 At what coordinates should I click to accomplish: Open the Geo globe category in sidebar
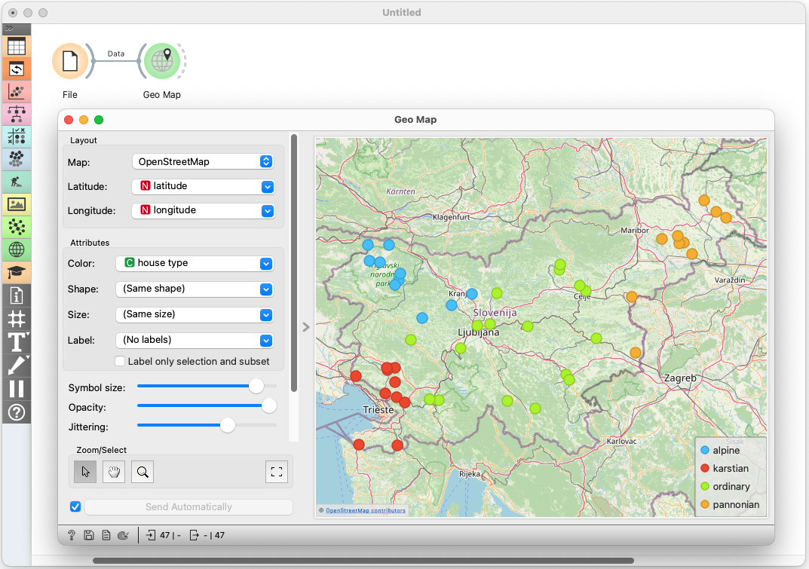coord(17,249)
